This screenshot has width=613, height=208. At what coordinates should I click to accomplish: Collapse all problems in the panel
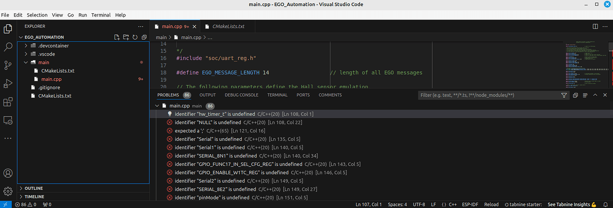click(575, 95)
